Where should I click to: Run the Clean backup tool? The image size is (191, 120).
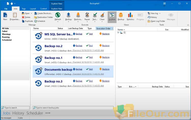point(102,17)
